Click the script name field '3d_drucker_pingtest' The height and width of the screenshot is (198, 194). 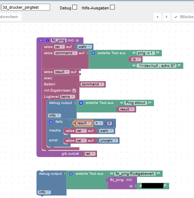26,7
